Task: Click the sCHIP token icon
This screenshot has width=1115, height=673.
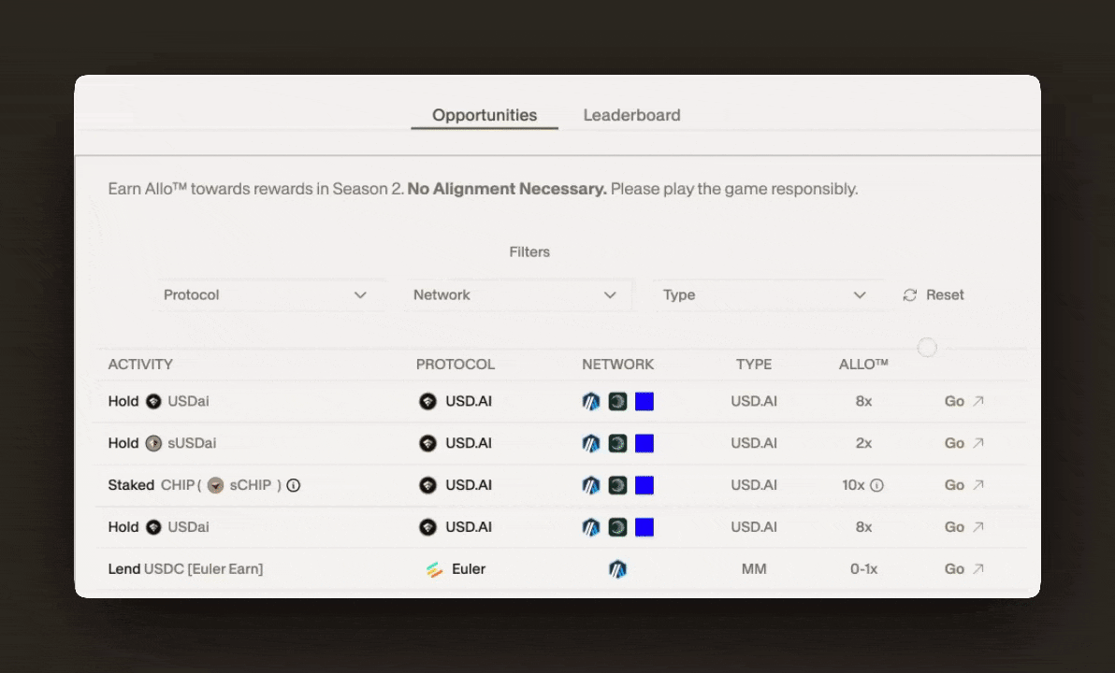Action: pyautogui.click(x=215, y=485)
